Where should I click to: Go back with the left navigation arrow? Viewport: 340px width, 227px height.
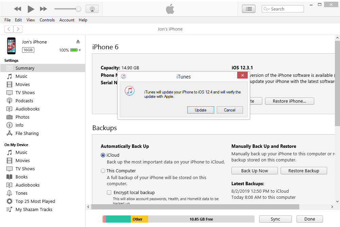point(9,29)
